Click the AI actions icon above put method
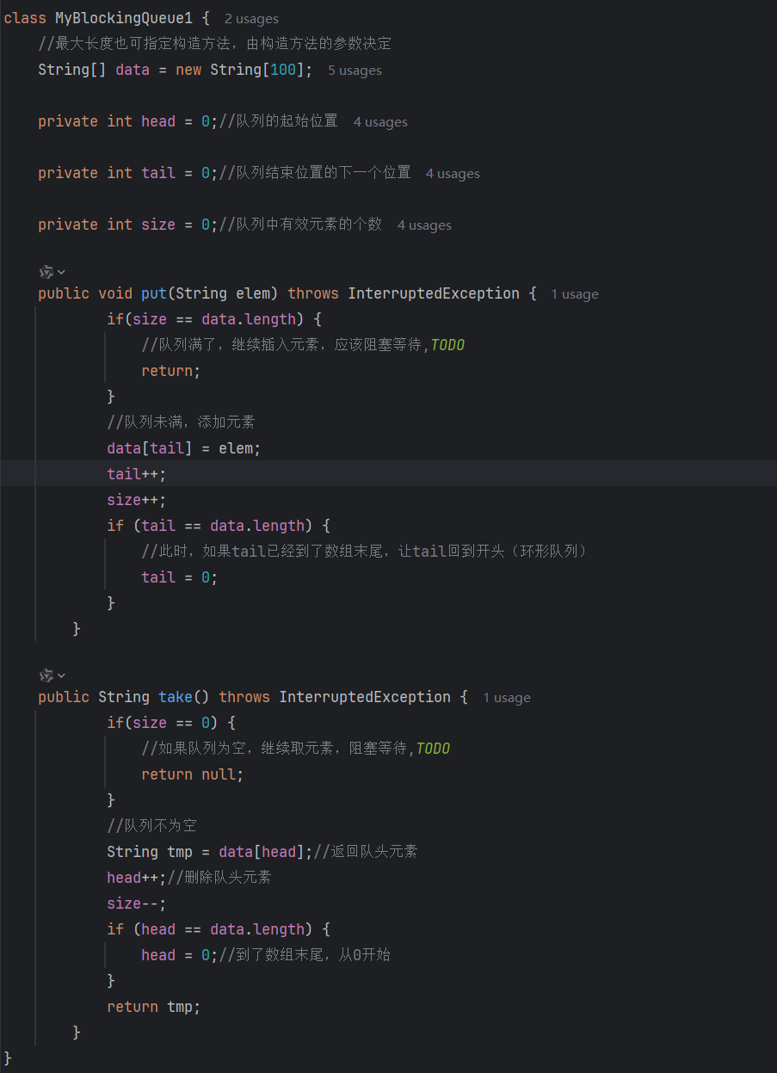The width and height of the screenshot is (777, 1073). click(46, 272)
